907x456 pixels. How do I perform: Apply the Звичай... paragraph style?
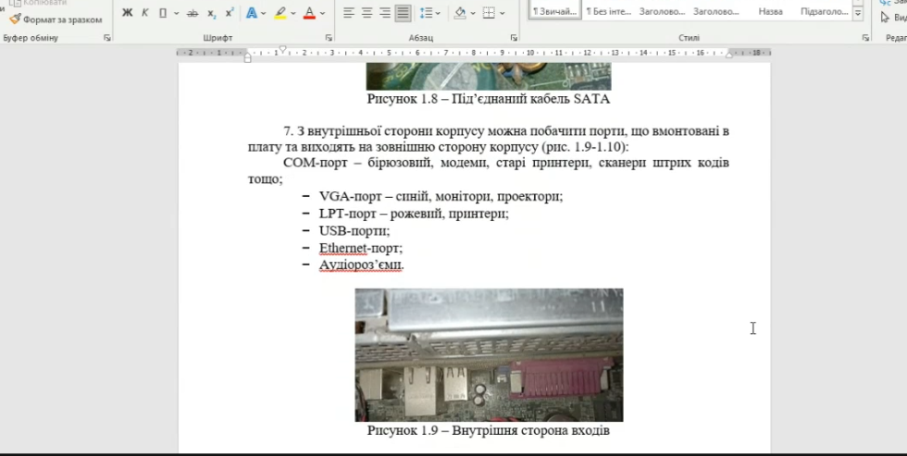tap(555, 11)
